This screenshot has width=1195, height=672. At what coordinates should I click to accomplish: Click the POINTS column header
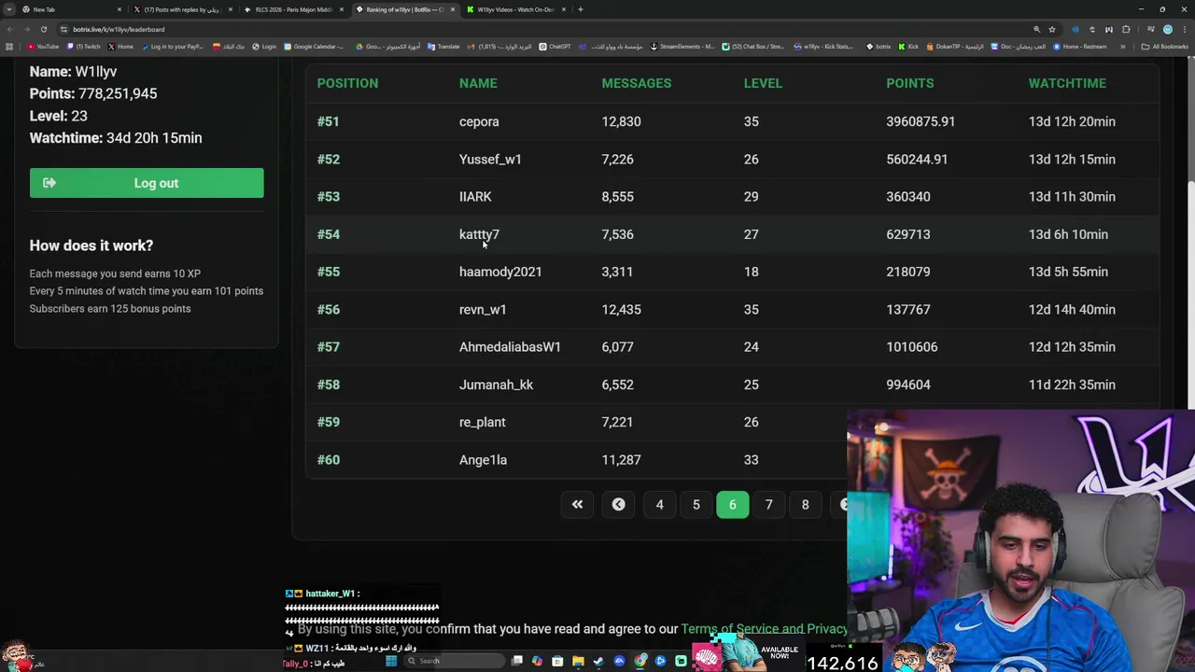tap(909, 83)
